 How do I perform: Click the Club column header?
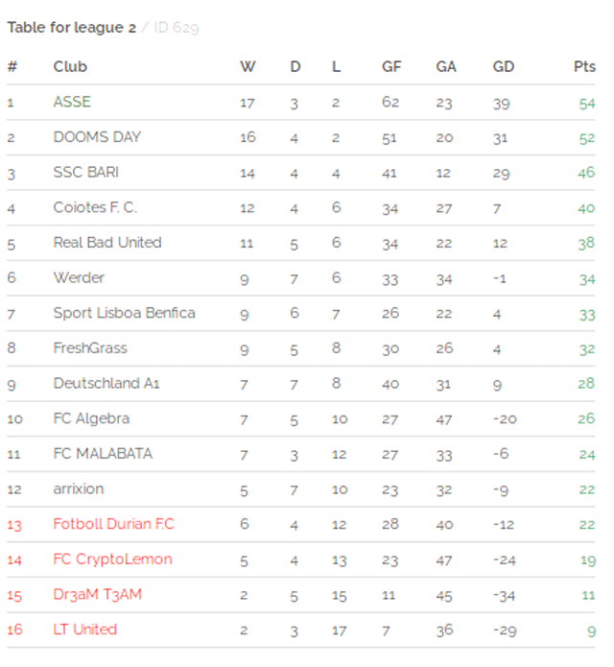pyautogui.click(x=70, y=67)
